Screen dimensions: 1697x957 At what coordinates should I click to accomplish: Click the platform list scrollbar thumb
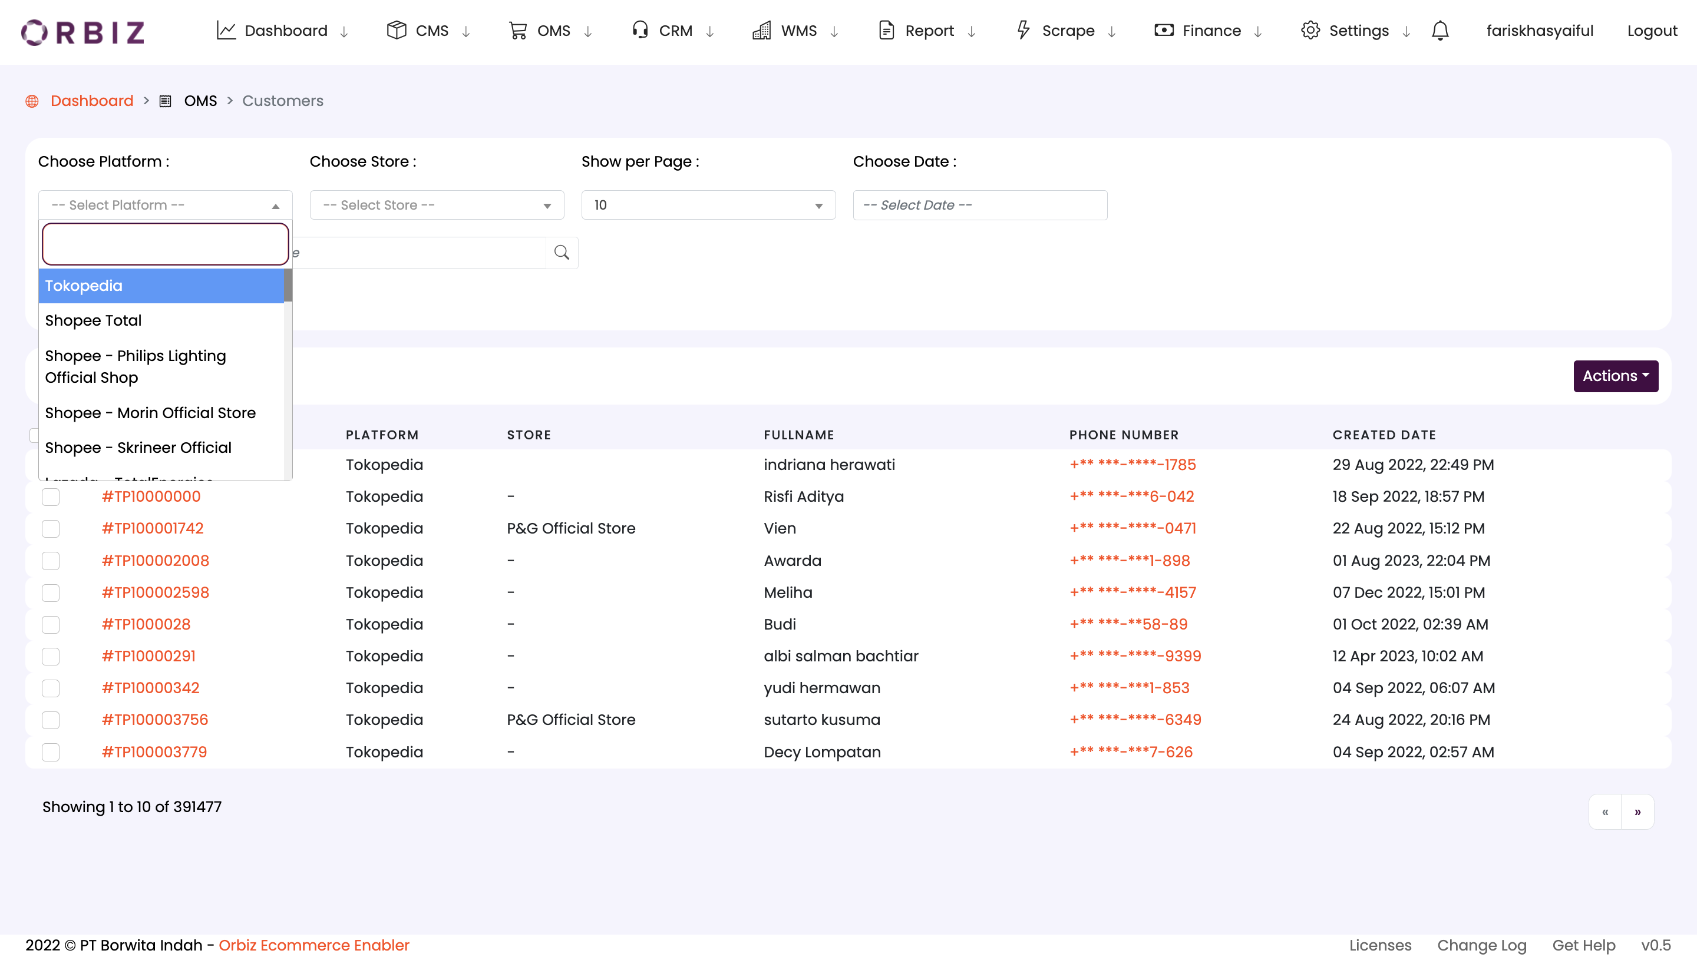pos(288,285)
